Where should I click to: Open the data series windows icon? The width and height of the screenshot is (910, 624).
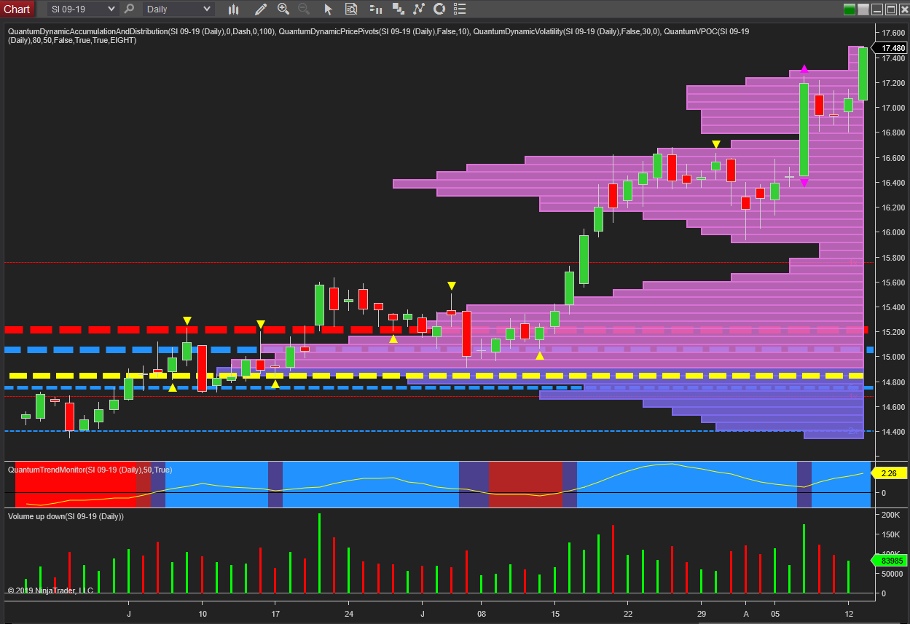click(398, 9)
